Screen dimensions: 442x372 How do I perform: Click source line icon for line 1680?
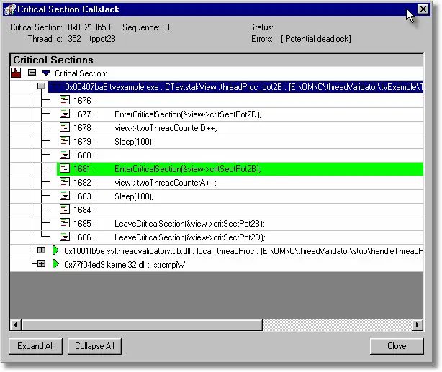click(x=65, y=155)
